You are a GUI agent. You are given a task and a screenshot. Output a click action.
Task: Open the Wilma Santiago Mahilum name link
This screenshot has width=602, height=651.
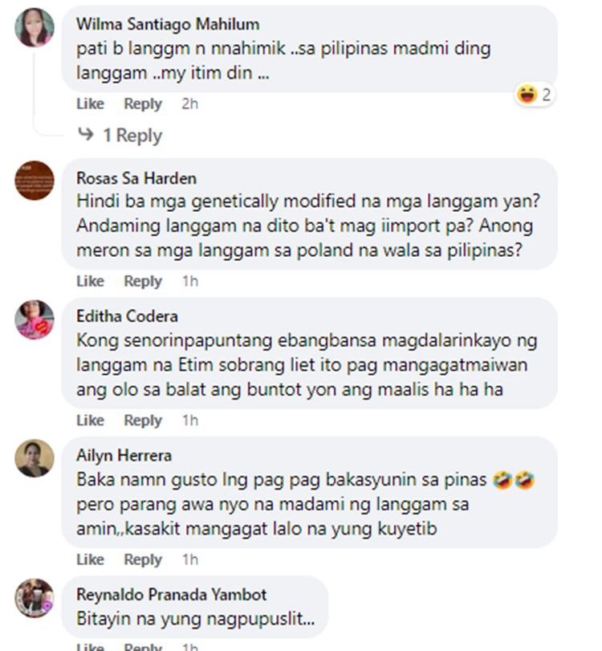[x=168, y=24]
